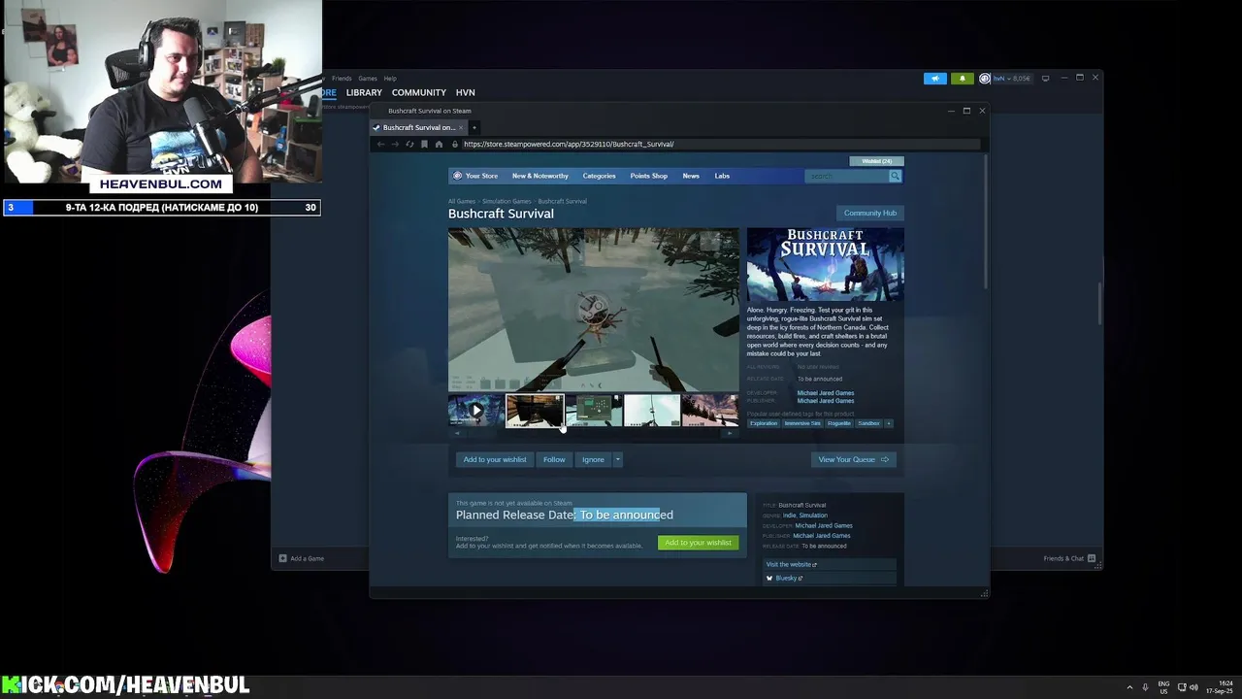This screenshot has height=699, width=1242.
Task: Open Big Picture mode monitor icon
Action: [x=1045, y=79]
